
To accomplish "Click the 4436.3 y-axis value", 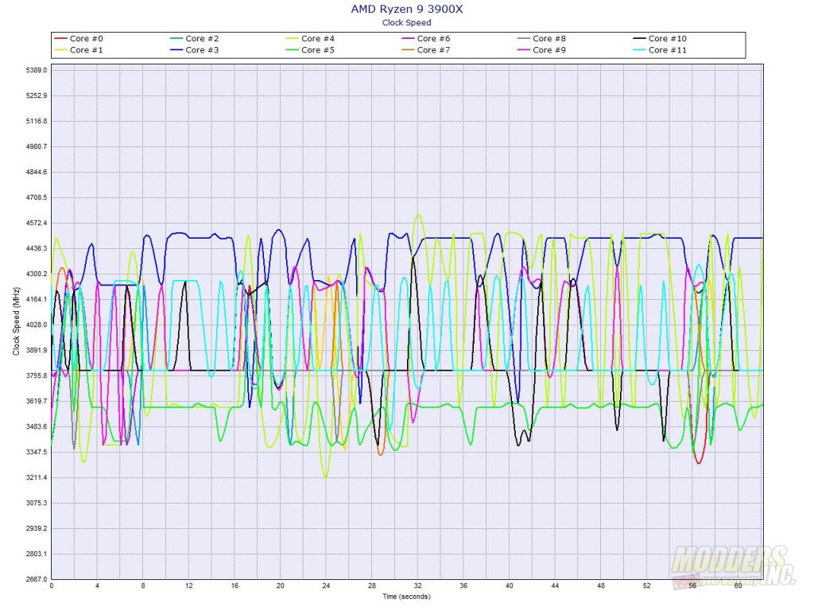I will (37, 248).
